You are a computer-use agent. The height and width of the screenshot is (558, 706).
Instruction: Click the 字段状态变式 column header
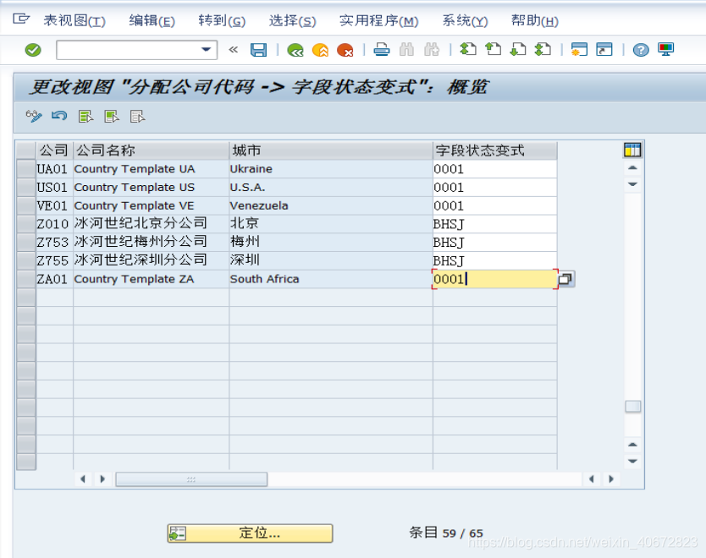point(495,150)
